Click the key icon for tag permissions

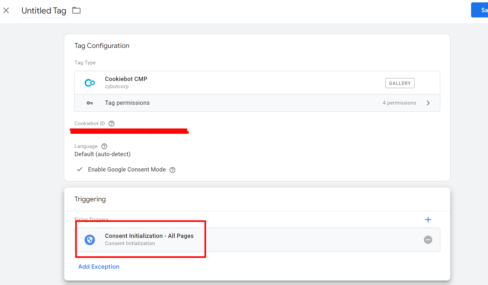[90, 103]
